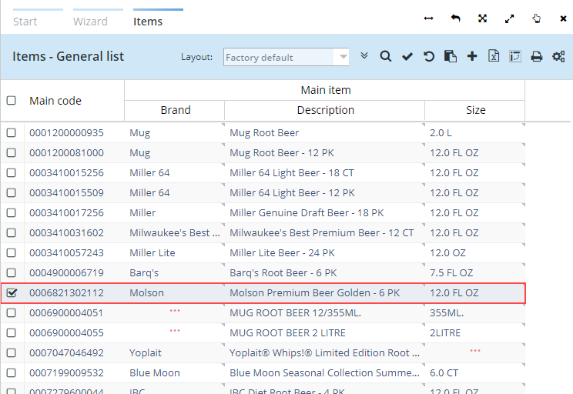Click size value 7.5 FL OZ
This screenshot has height=394, width=573.
point(451,272)
